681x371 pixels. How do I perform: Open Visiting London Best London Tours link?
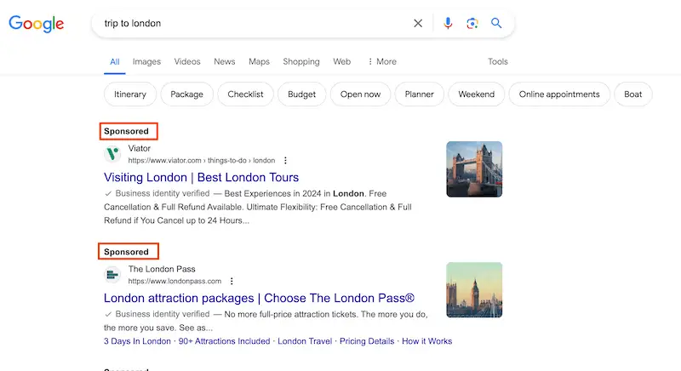pos(201,178)
